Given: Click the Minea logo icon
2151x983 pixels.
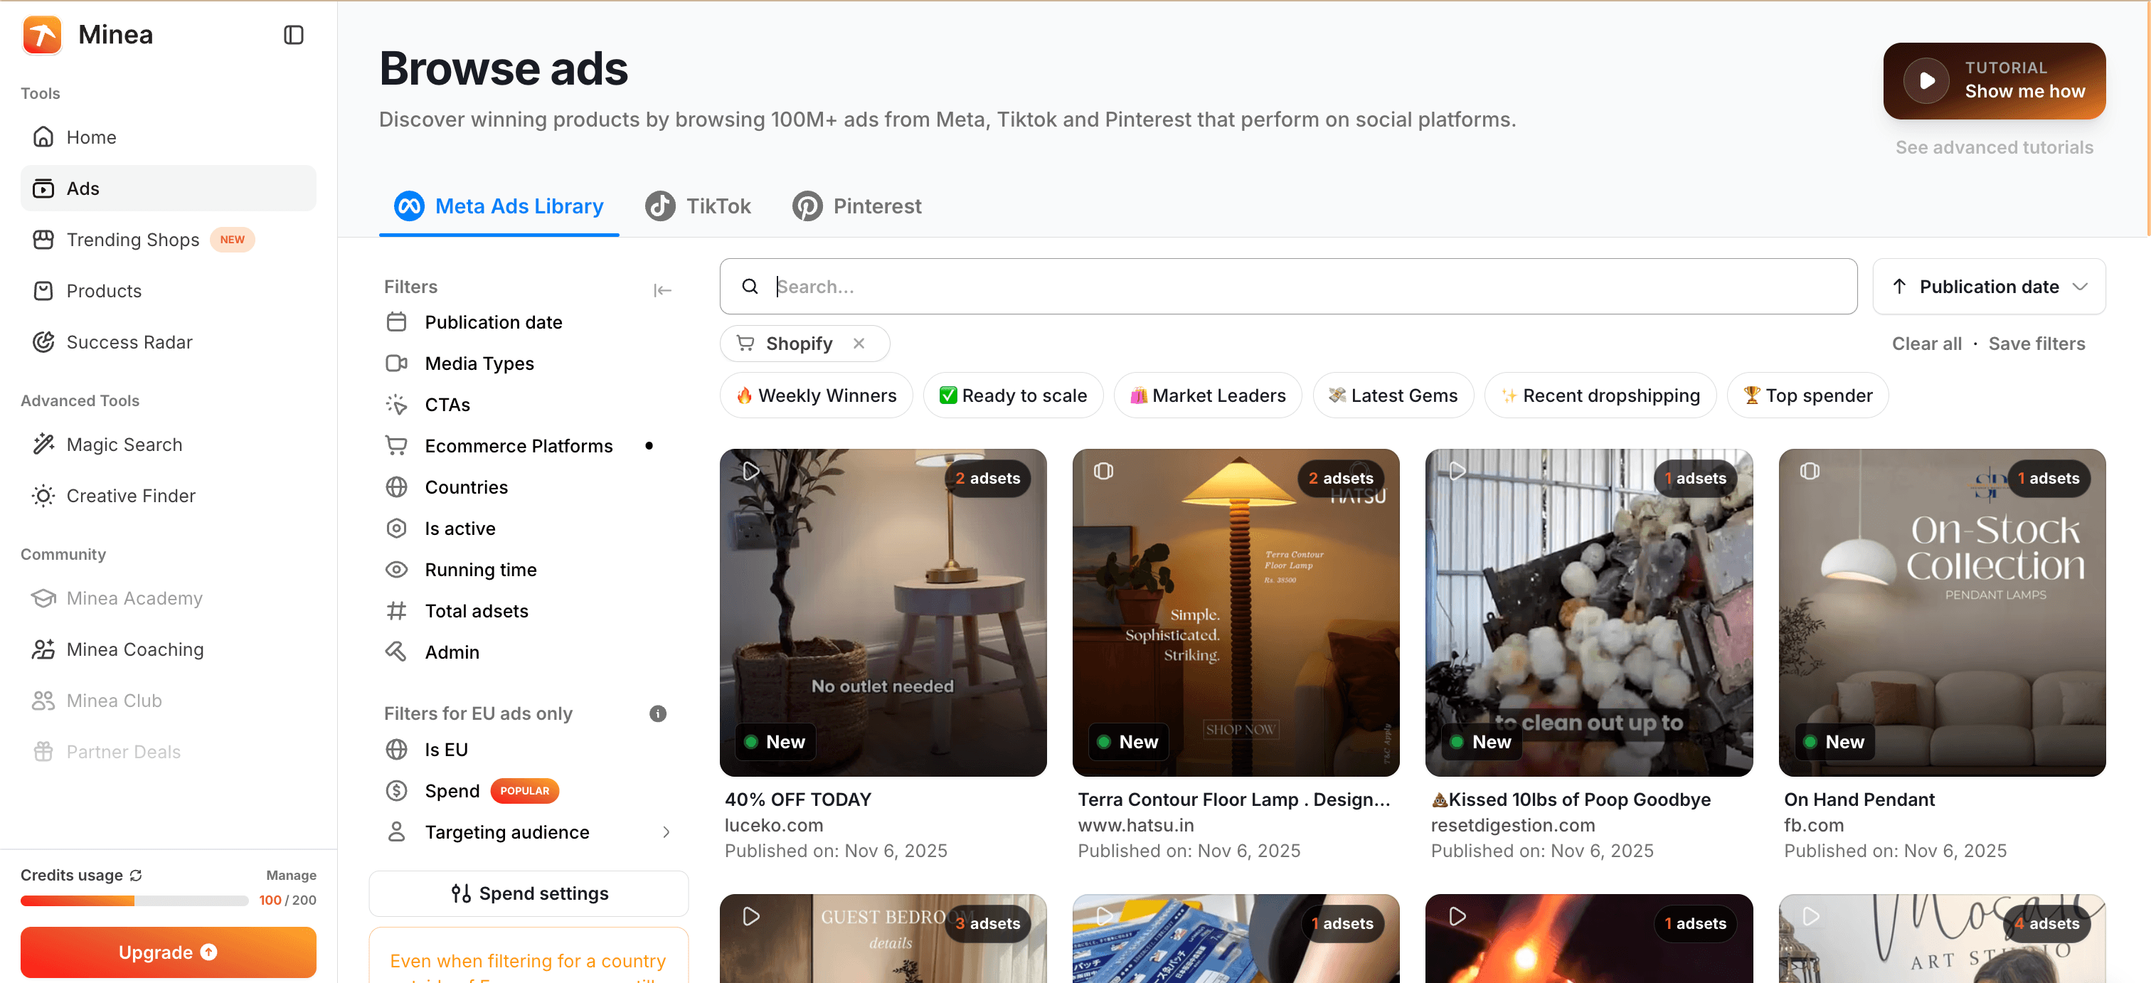Looking at the screenshot, I should [x=42, y=35].
